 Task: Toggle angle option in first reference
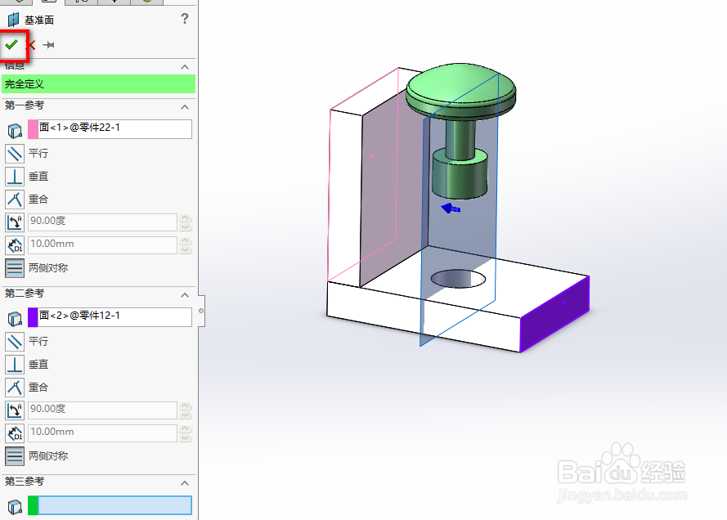pyautogui.click(x=15, y=222)
